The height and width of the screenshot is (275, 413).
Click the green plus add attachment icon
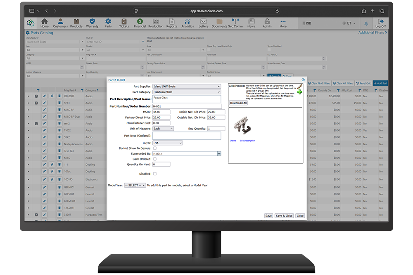[x=299, y=92]
